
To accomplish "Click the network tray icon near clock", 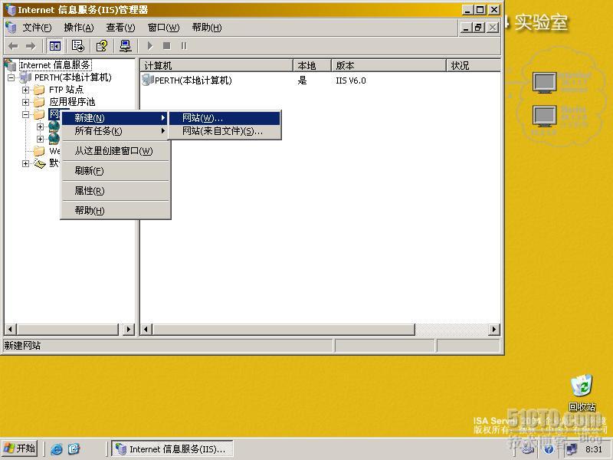I will click(x=571, y=449).
